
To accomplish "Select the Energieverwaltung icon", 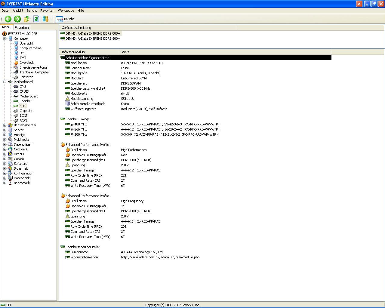I will point(16,67).
